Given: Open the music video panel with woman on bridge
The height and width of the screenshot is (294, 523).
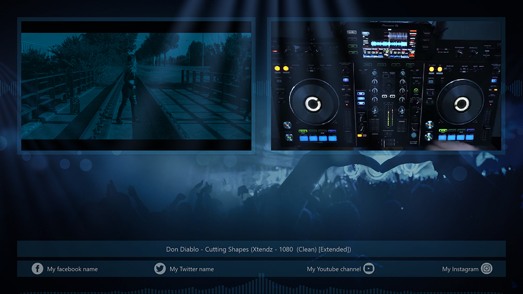Looking at the screenshot, I should coord(136,86).
